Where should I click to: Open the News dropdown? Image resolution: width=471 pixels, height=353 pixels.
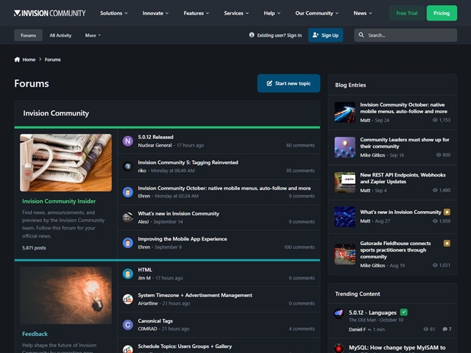[363, 13]
